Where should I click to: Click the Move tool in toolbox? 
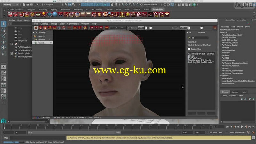pos(4,42)
